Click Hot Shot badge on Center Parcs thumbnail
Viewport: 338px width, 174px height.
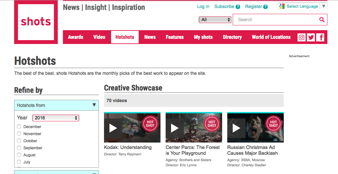click(212, 124)
